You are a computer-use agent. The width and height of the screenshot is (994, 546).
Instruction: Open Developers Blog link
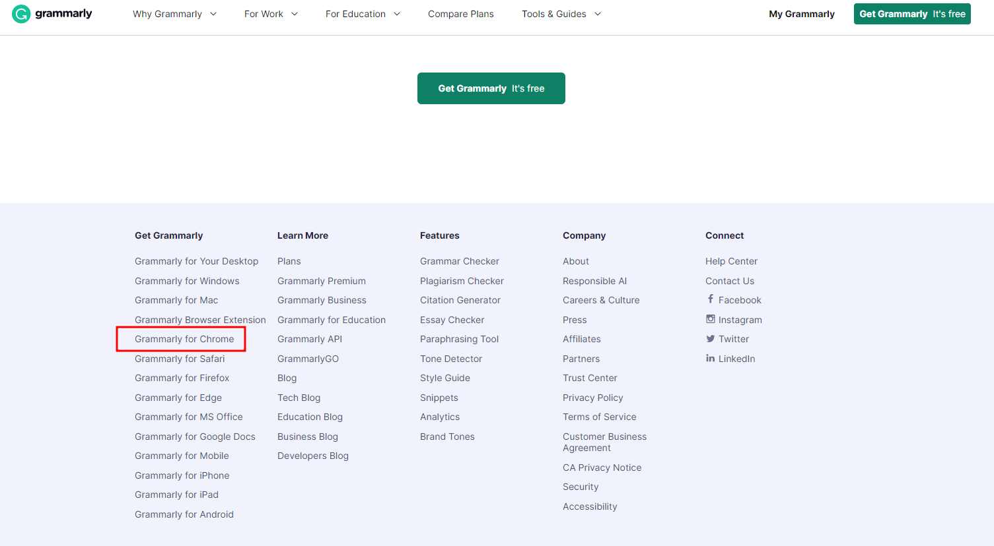pyautogui.click(x=313, y=456)
